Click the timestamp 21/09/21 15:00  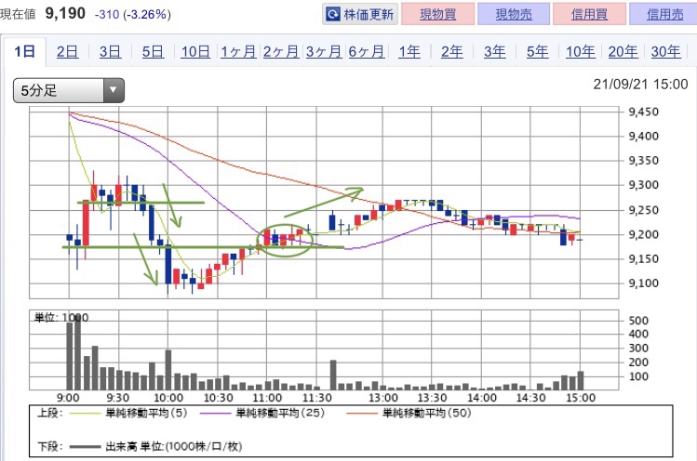(640, 84)
